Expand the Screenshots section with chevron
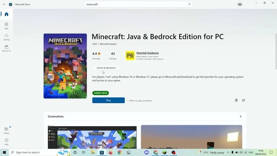This screenshot has height=156, width=277. click(241, 117)
